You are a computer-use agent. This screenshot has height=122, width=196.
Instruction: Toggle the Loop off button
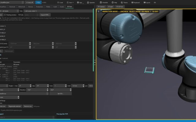tap(29, 2)
